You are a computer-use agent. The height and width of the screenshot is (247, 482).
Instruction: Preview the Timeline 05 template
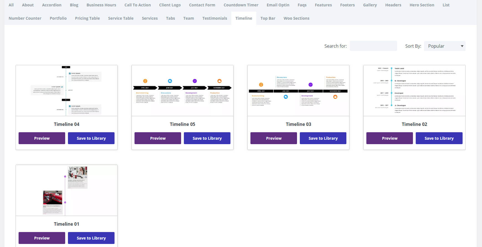tap(158, 138)
